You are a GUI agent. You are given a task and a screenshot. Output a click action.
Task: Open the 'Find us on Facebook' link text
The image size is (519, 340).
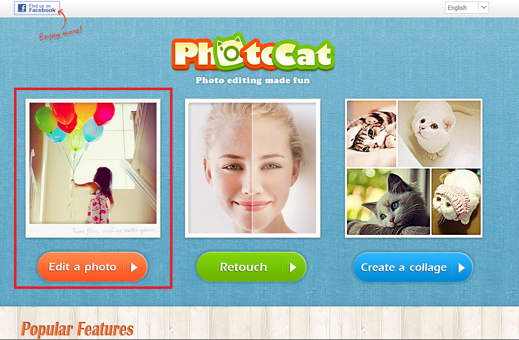[42, 8]
